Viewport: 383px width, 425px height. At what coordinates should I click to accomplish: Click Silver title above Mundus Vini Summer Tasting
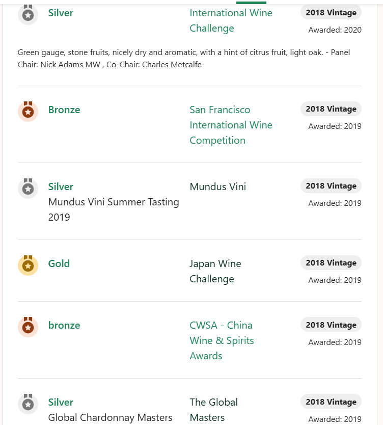point(61,187)
